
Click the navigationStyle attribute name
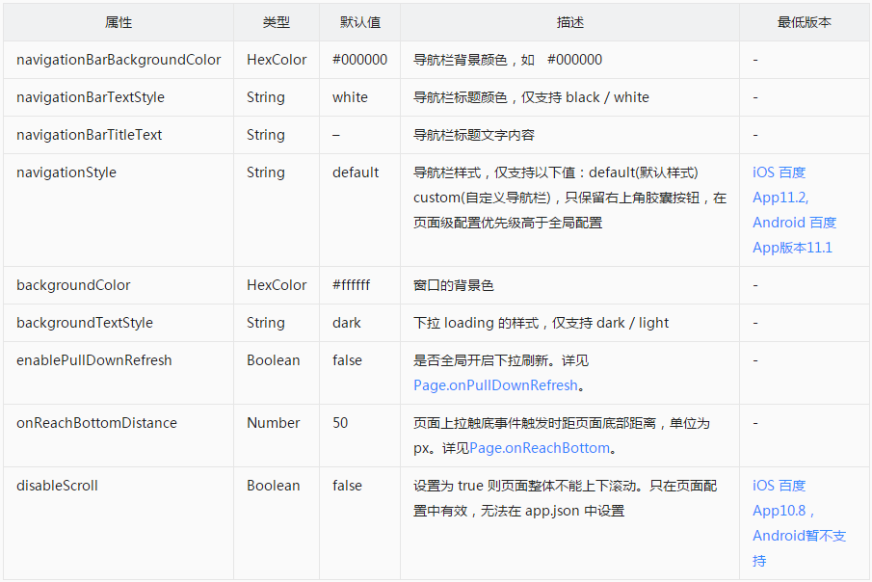click(x=66, y=172)
